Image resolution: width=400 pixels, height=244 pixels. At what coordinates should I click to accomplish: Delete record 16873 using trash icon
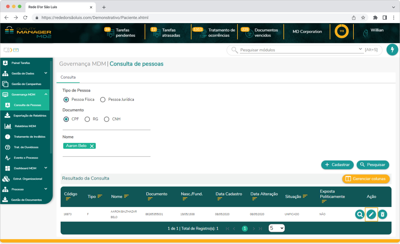tap(383, 214)
